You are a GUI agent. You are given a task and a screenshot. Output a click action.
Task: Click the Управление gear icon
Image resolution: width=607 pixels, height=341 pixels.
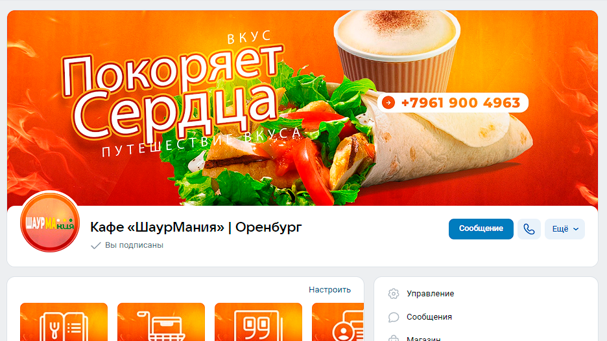394,294
